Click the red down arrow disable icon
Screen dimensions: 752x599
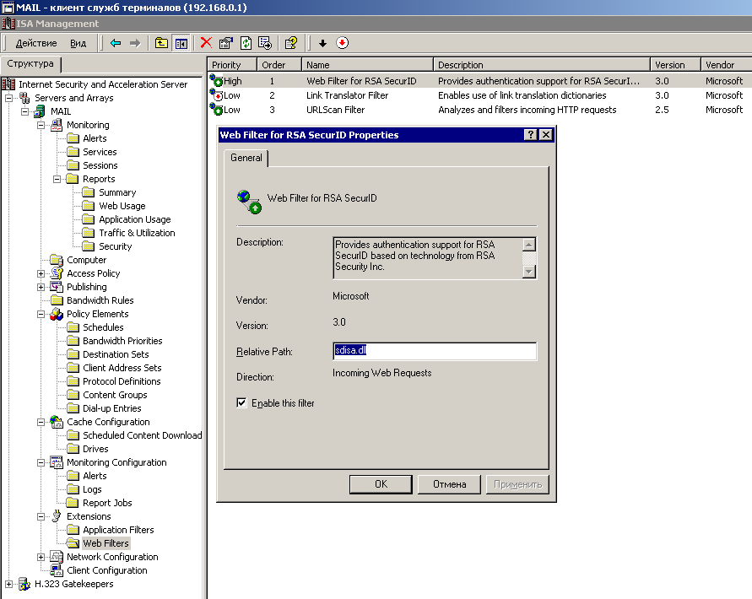(x=343, y=43)
